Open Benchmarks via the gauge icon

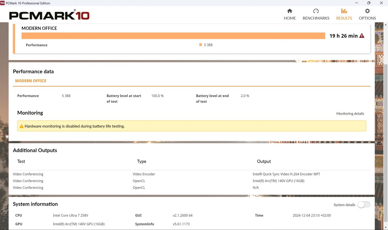tap(316, 11)
